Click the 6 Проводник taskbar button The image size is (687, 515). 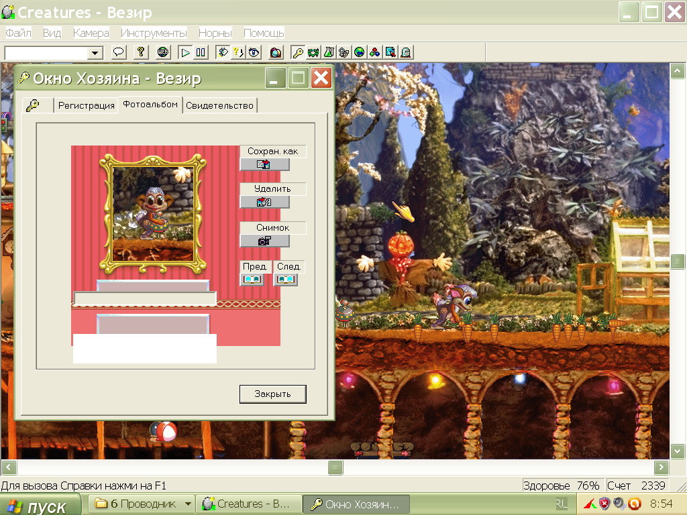click(x=142, y=504)
